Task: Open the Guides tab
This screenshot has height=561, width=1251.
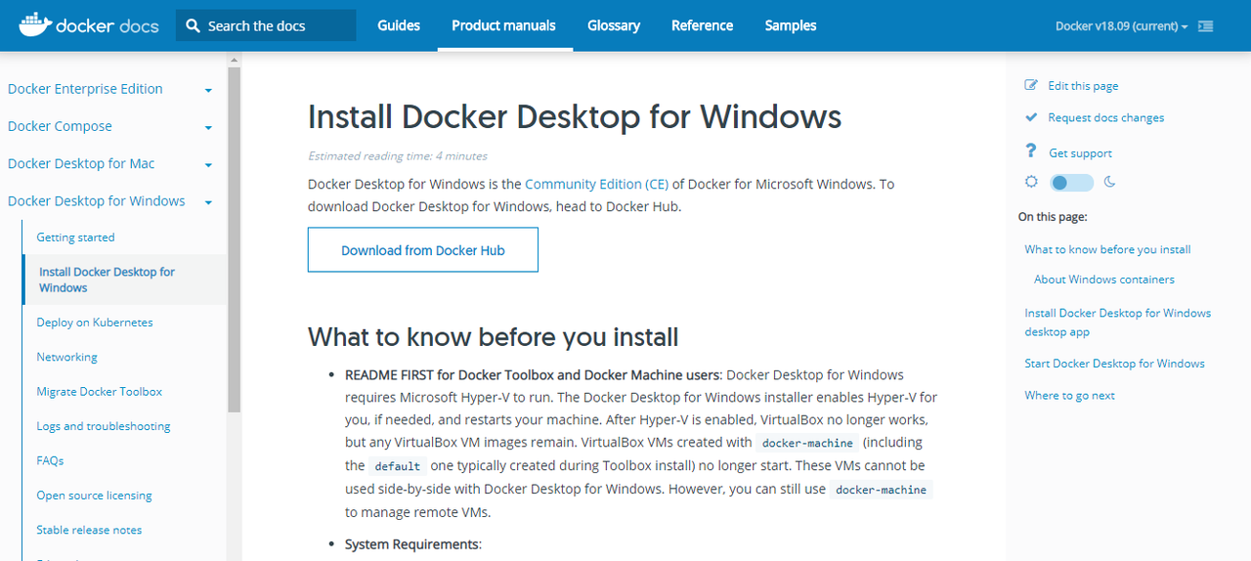Action: pyautogui.click(x=399, y=25)
